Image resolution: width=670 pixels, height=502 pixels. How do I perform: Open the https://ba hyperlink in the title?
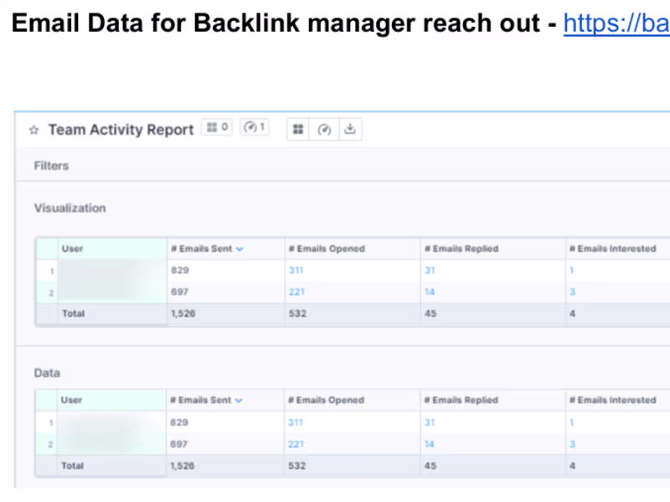(616, 23)
